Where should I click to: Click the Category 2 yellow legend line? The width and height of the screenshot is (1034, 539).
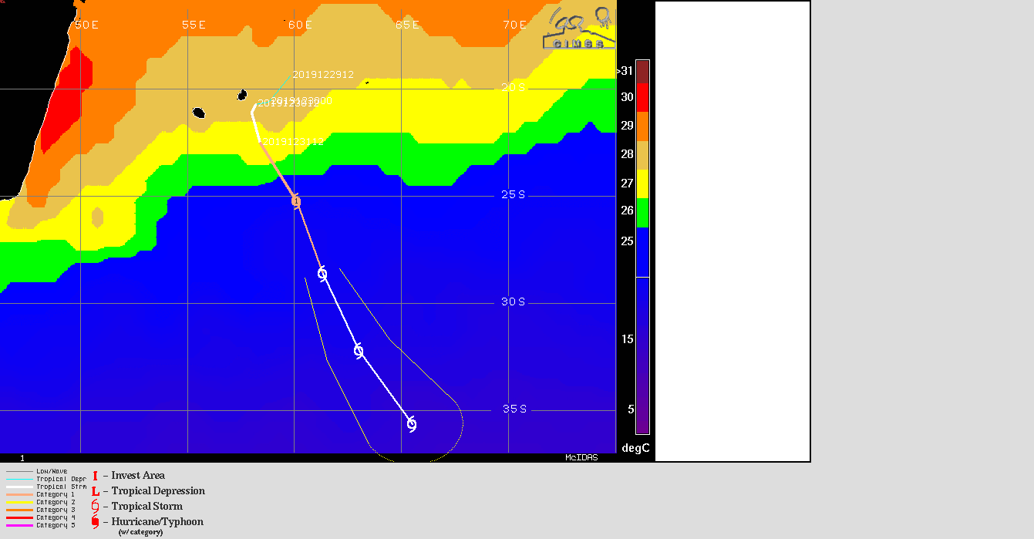[20, 502]
